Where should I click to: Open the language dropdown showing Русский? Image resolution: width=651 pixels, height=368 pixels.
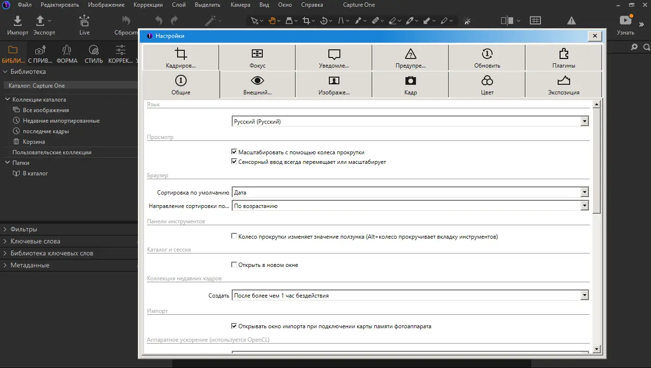click(x=584, y=122)
